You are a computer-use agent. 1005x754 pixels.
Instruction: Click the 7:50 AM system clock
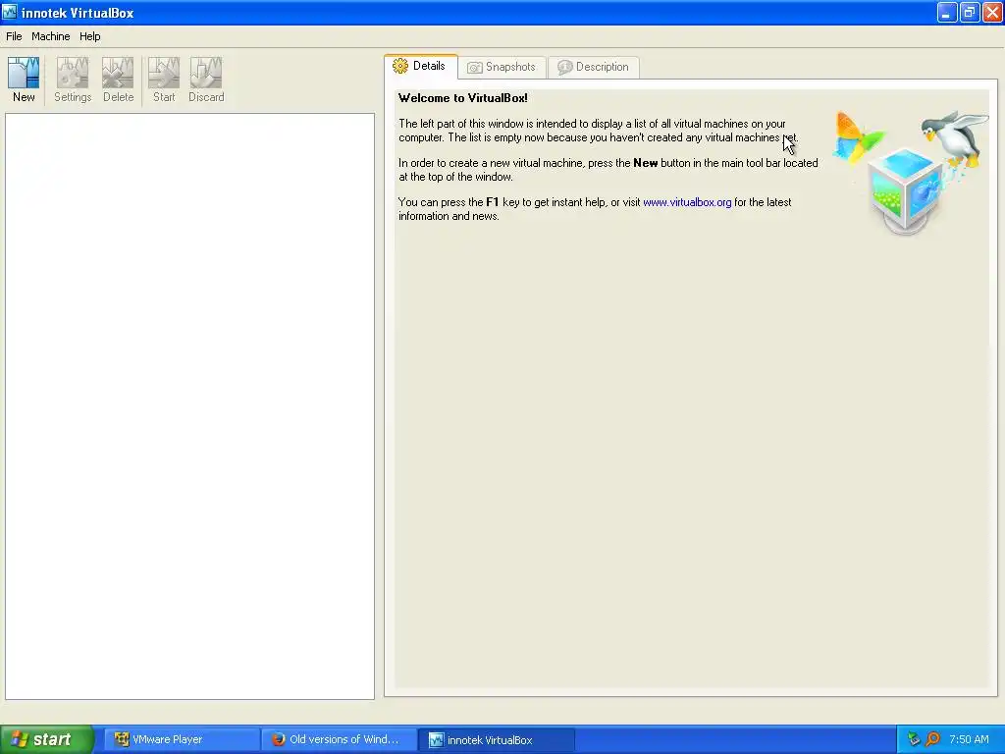[x=969, y=739]
